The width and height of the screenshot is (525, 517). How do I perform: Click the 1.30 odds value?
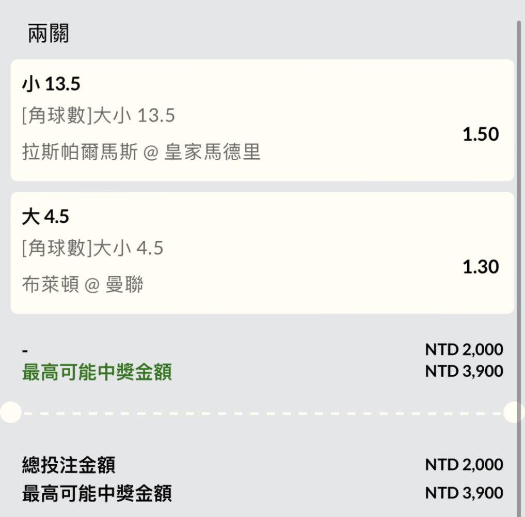(x=481, y=267)
